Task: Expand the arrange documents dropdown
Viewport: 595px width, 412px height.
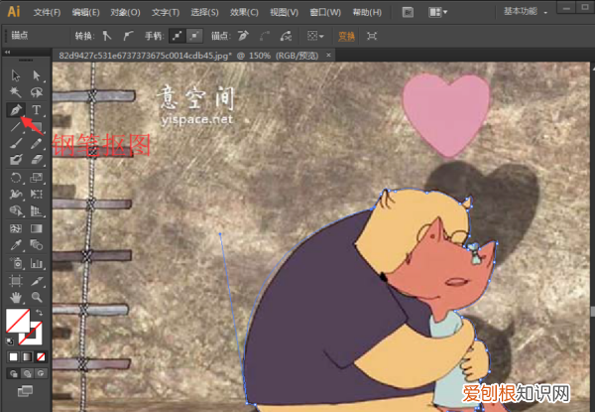Action: click(x=438, y=12)
